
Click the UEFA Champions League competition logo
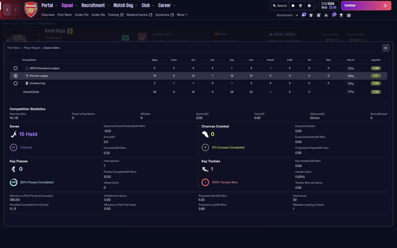[27, 68]
